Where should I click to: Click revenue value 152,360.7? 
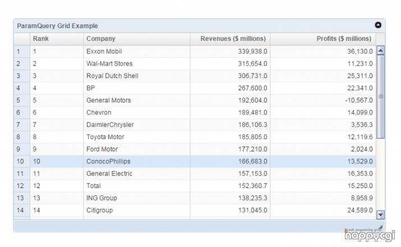click(253, 186)
